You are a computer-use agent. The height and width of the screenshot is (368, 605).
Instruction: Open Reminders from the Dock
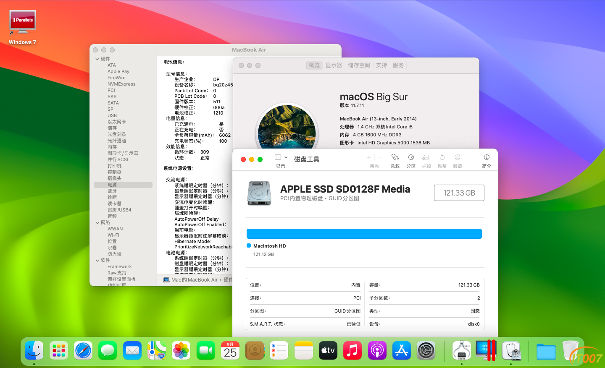(x=279, y=350)
